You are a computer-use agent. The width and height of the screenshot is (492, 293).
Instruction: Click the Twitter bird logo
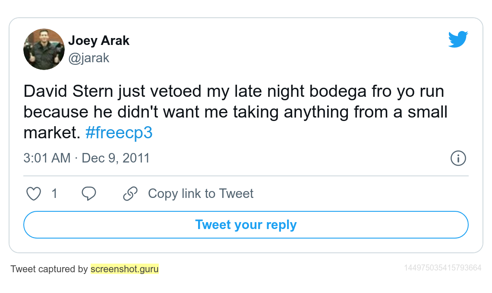[458, 39]
